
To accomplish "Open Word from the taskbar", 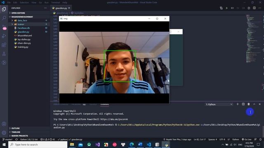I will 140,144.
